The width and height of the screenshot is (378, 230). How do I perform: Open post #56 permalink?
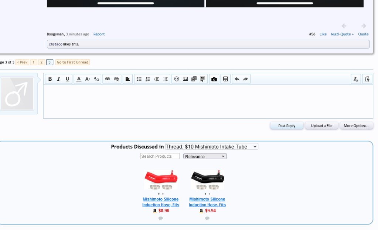pos(312,34)
